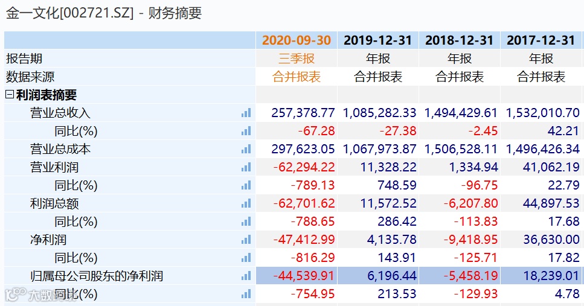
Task: Select the 2018-12-31 column header
Action: click(x=459, y=40)
